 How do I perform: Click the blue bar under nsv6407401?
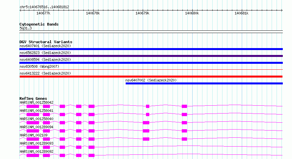[151, 49]
